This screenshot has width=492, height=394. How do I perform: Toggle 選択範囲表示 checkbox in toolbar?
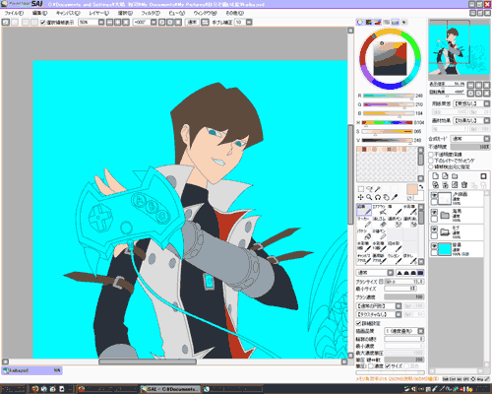[x=42, y=23]
